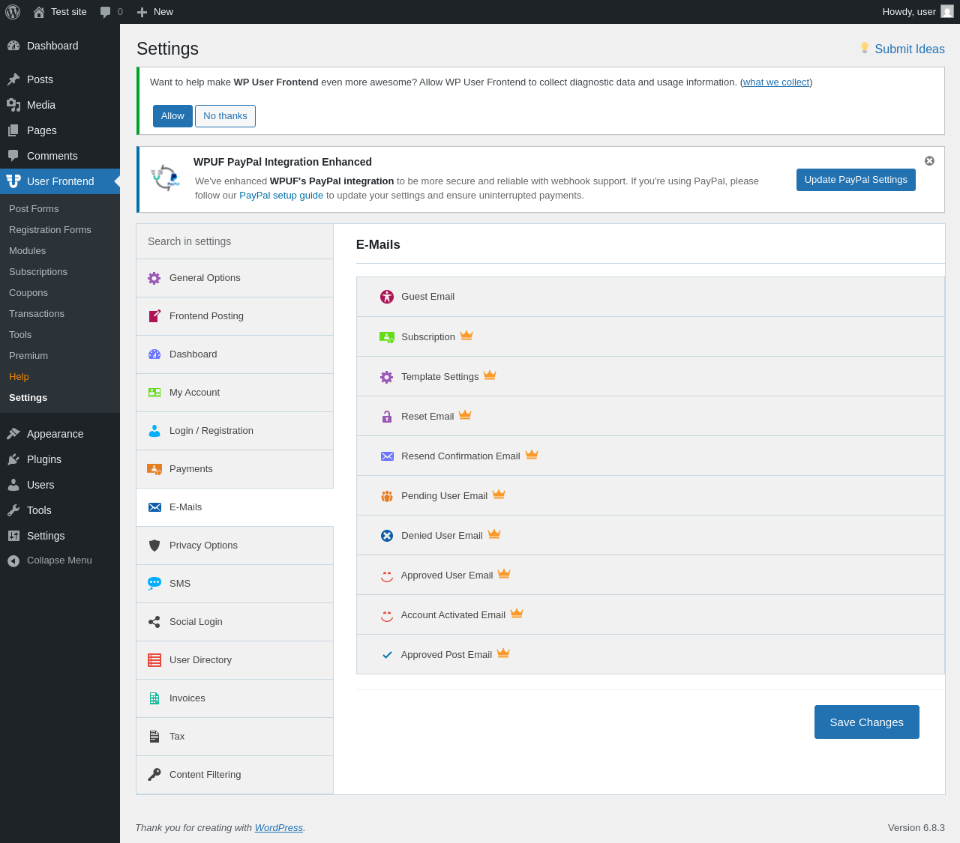
Task: Click the Submit Ideas link
Action: [x=910, y=49]
